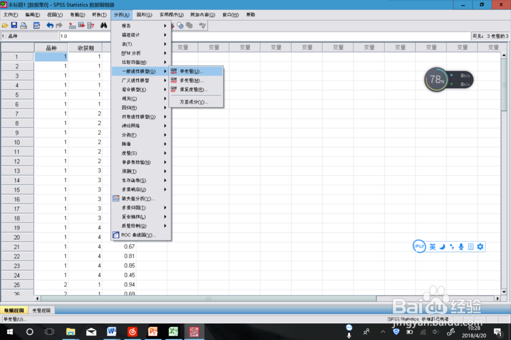
Task: Expand 混合模型(X) submenu
Action: [141, 89]
